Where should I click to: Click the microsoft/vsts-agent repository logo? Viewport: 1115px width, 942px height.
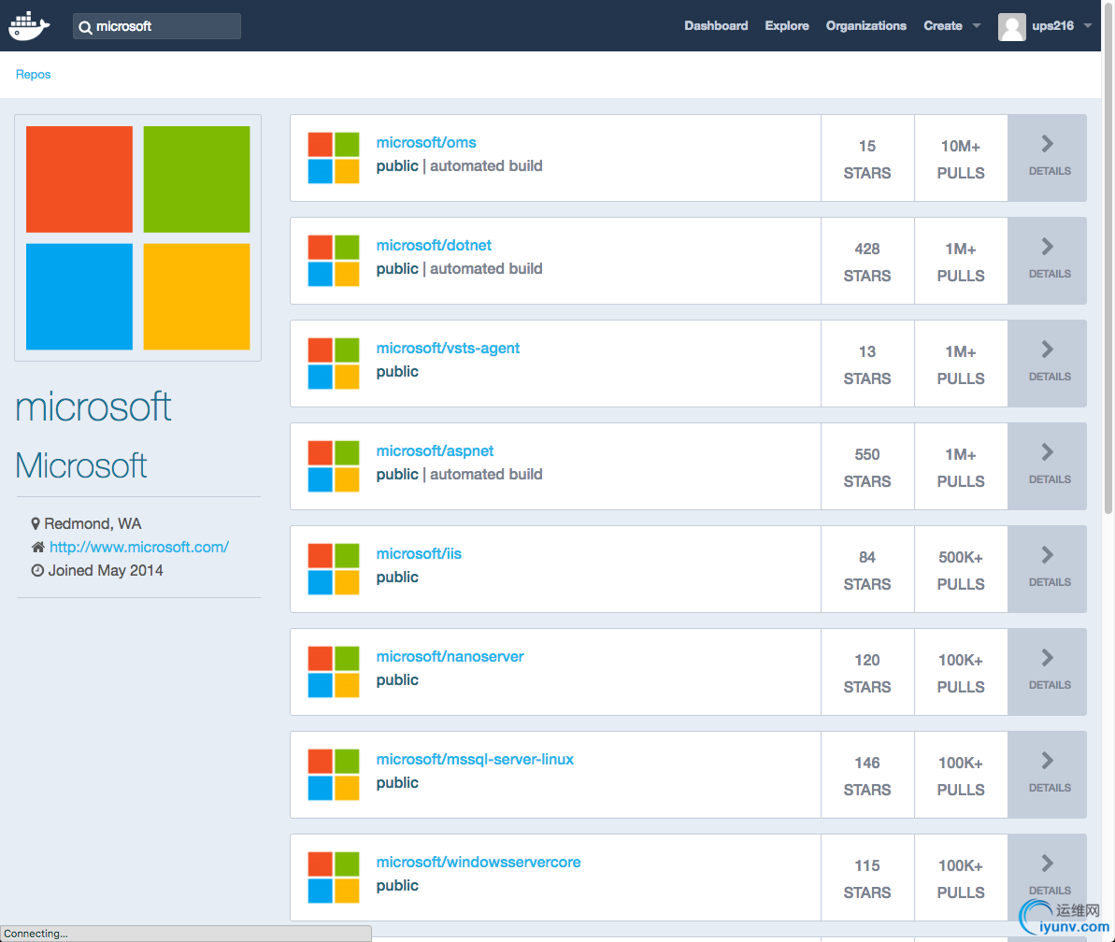[x=334, y=364]
